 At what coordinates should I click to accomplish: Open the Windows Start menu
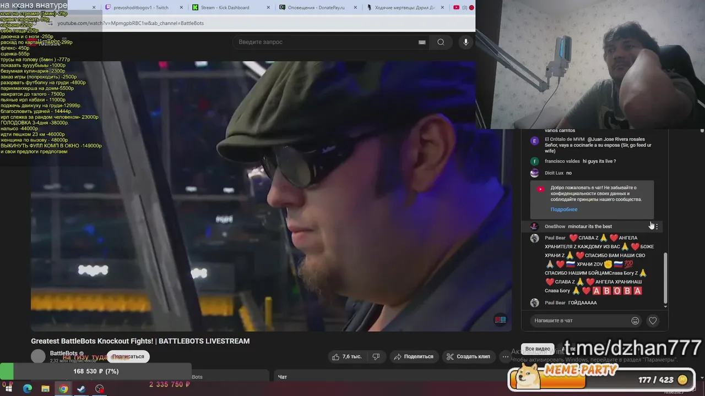pyautogui.click(x=9, y=389)
